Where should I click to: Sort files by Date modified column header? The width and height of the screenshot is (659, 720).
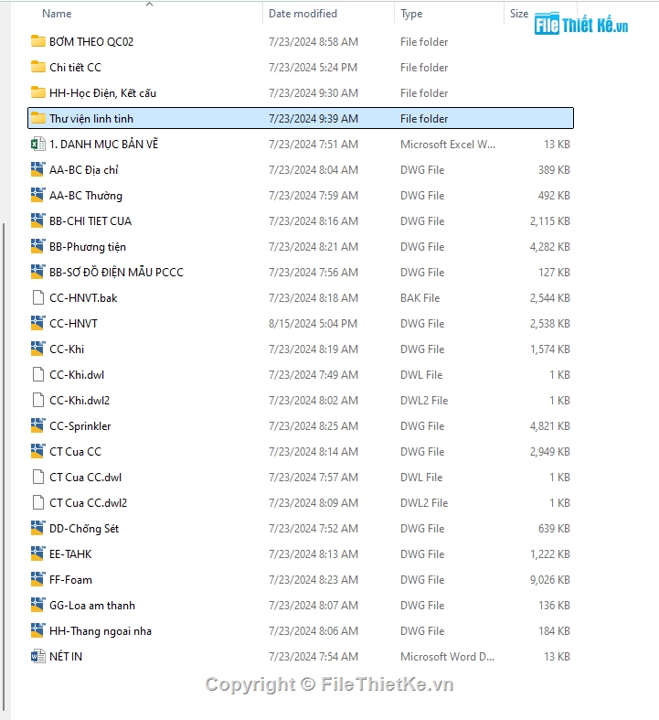coord(303,14)
